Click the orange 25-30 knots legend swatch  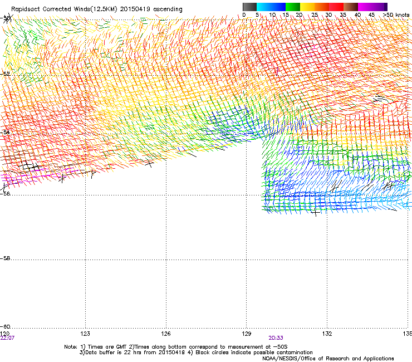[x=322, y=7]
